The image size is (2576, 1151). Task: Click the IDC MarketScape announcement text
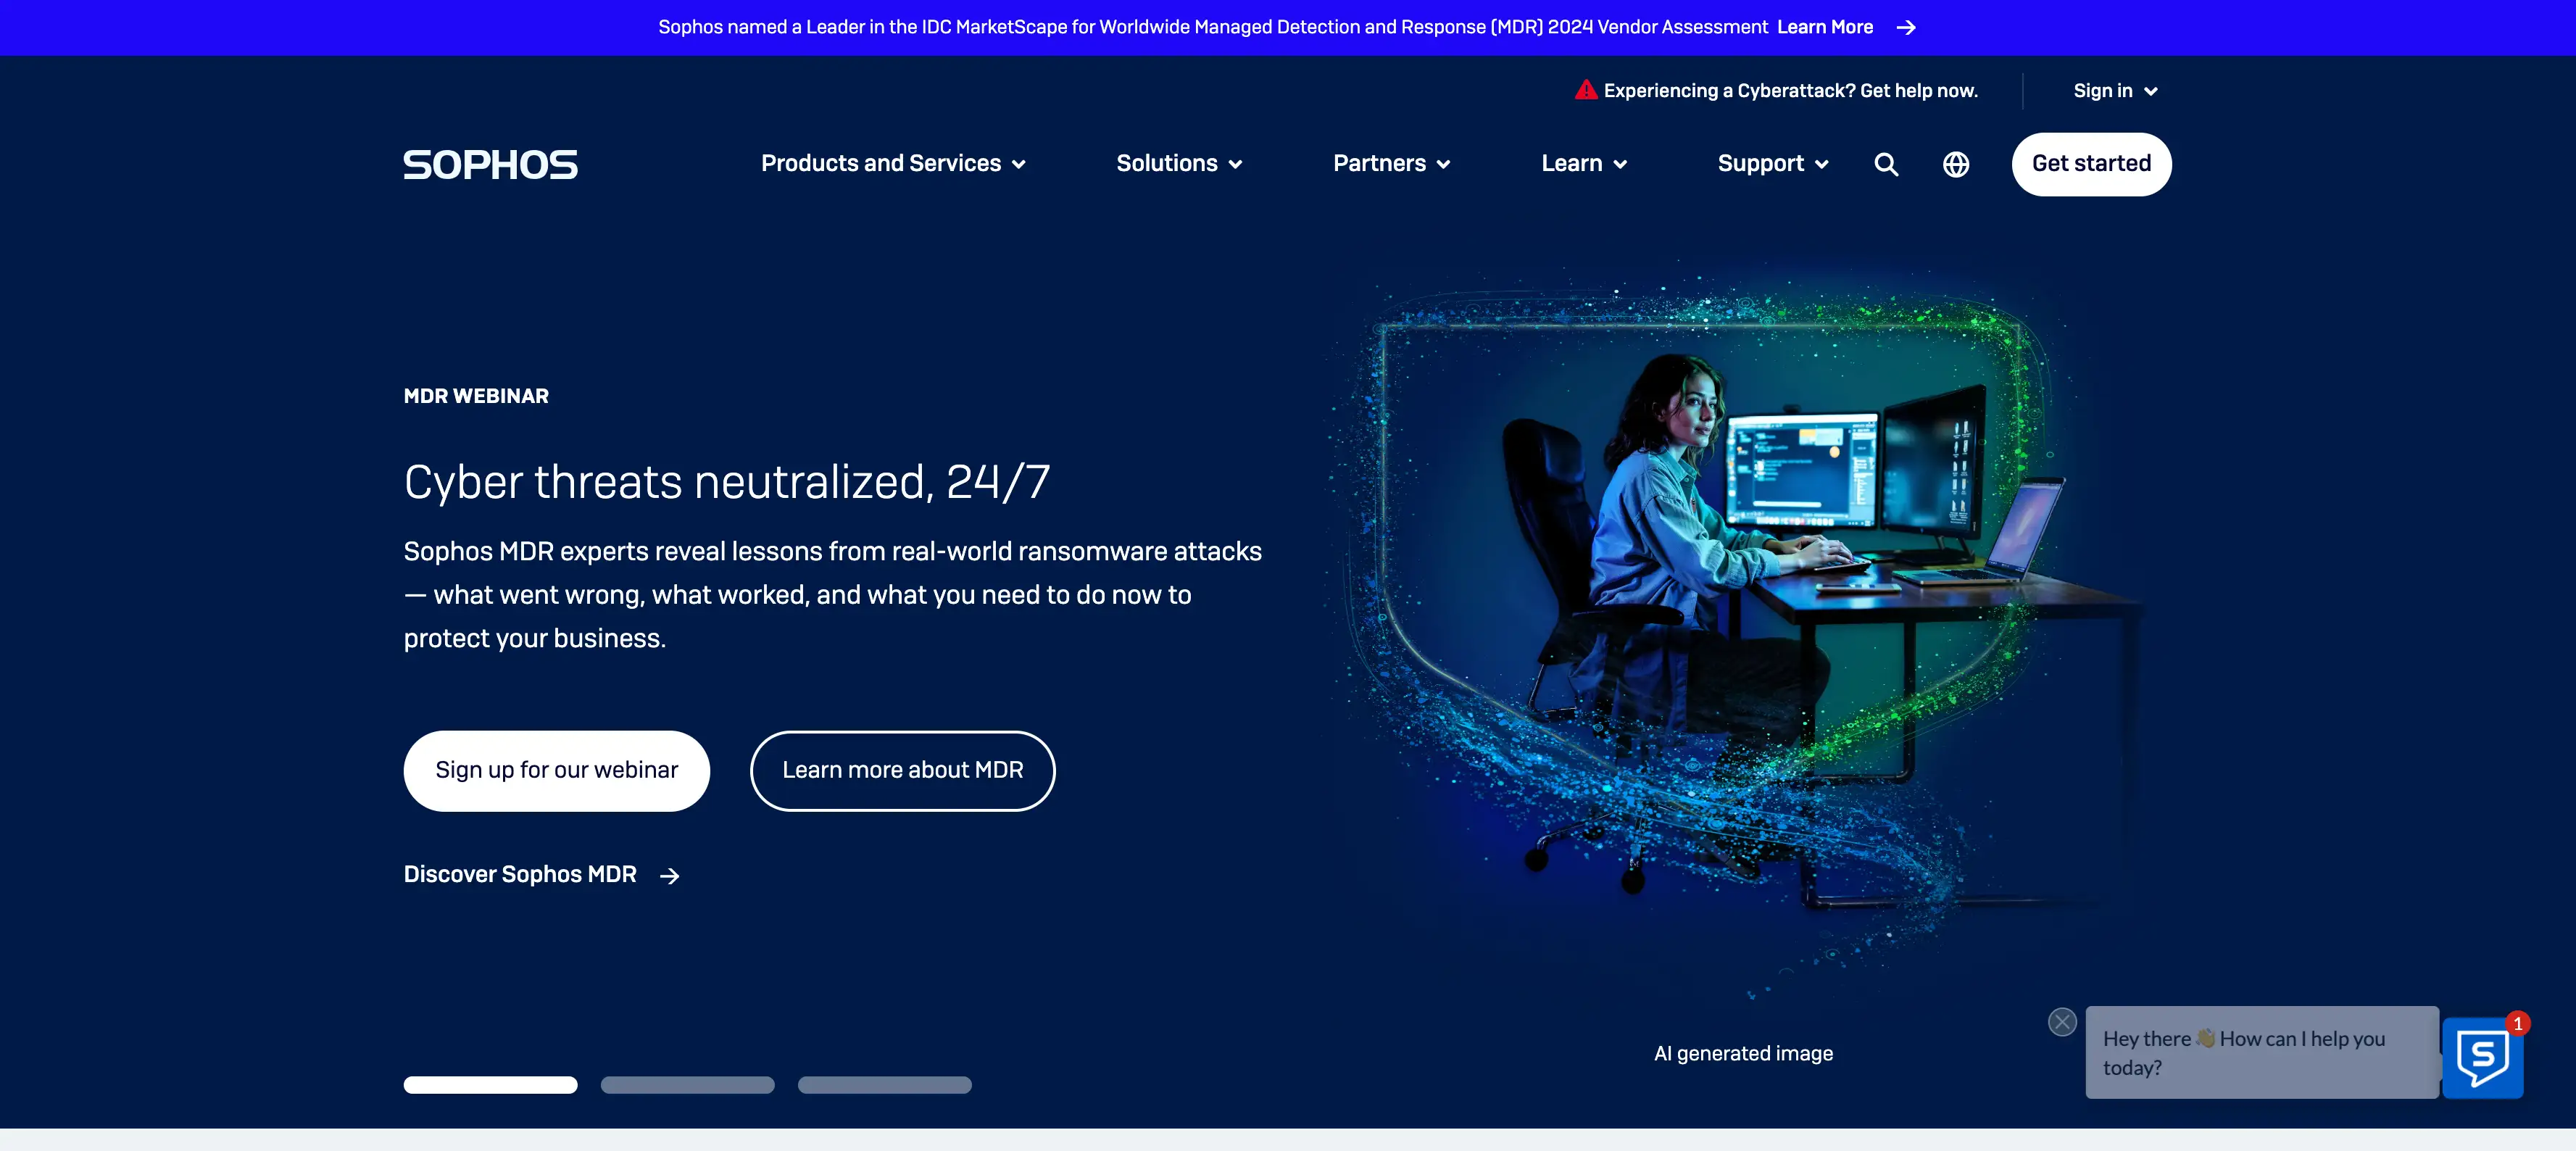[1212, 27]
